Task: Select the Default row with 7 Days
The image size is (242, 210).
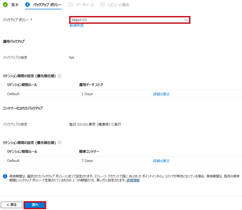Action: click(x=122, y=161)
